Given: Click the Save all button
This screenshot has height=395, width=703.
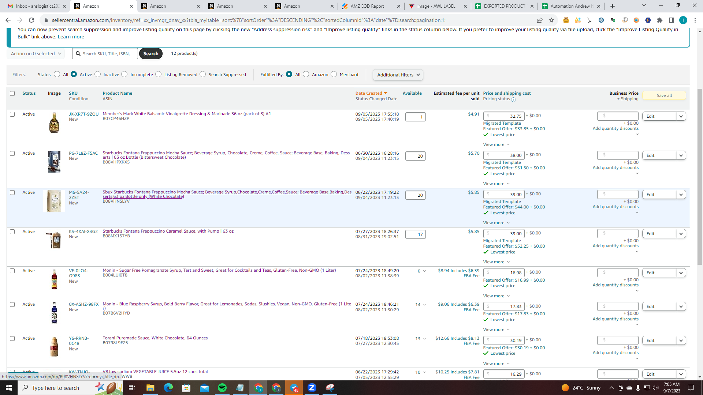Looking at the screenshot, I should 664,95.
